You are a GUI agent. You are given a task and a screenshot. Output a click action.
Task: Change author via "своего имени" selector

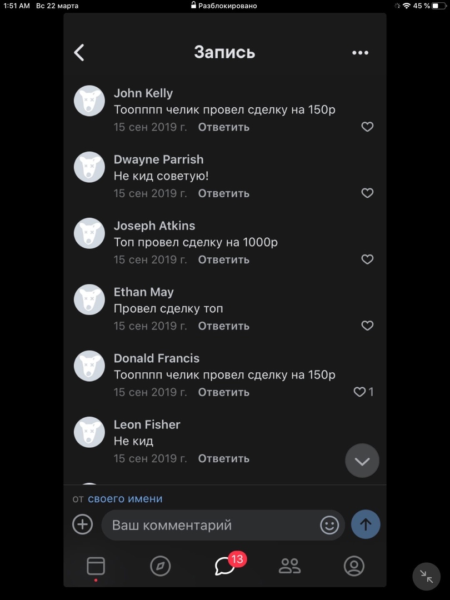click(125, 498)
